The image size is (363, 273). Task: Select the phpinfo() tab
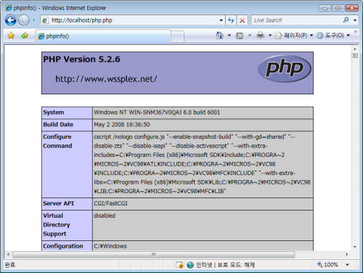pos(103,36)
